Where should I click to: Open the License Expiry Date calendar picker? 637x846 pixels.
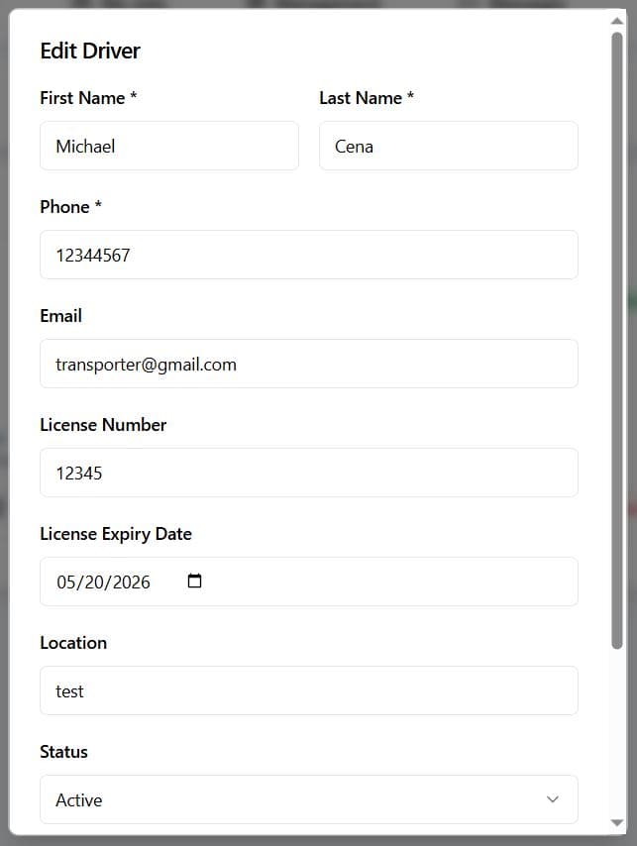194,582
